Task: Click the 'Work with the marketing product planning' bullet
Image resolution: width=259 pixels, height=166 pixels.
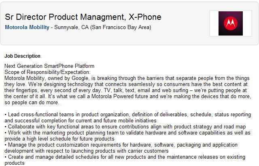Action: pos(127,136)
